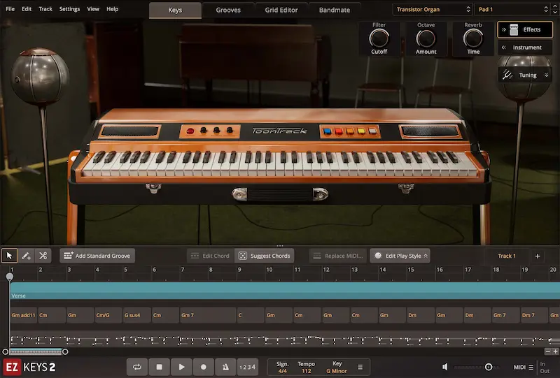
Task: Open the File menu
Action: point(10,9)
